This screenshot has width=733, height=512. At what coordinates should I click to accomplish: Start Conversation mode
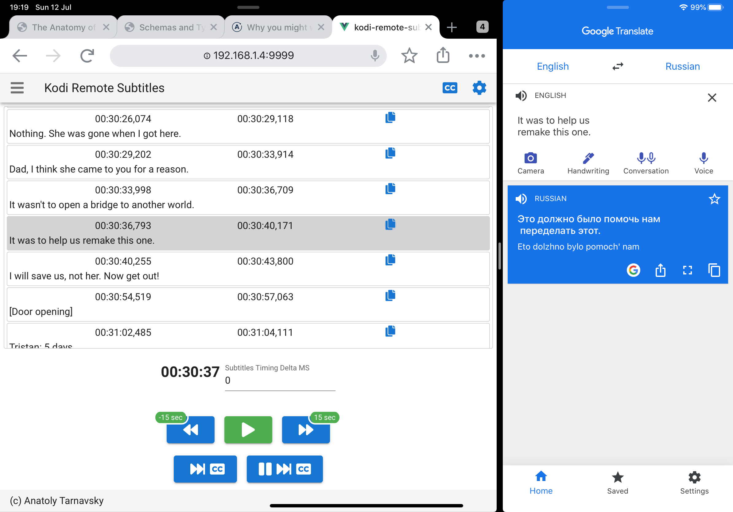646,163
